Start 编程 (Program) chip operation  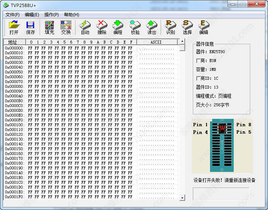[118, 28]
